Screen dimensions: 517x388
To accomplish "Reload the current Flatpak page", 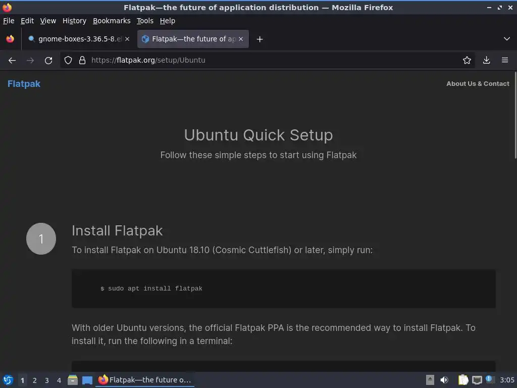I will (x=48, y=61).
